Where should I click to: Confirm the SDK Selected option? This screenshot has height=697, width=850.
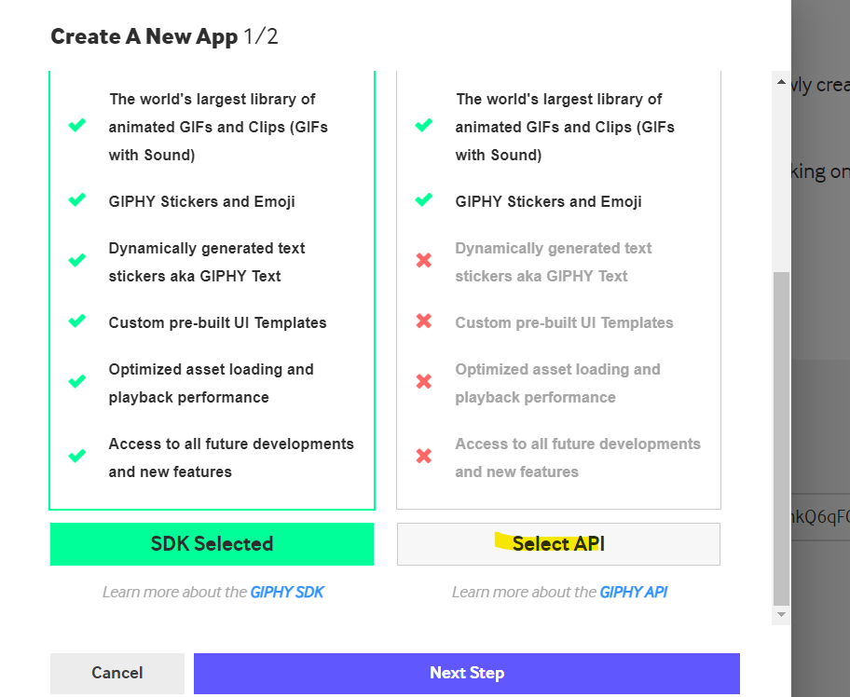(212, 543)
